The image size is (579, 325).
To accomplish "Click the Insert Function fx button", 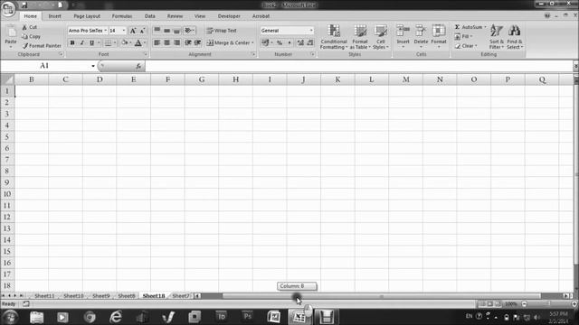I will (x=138, y=66).
